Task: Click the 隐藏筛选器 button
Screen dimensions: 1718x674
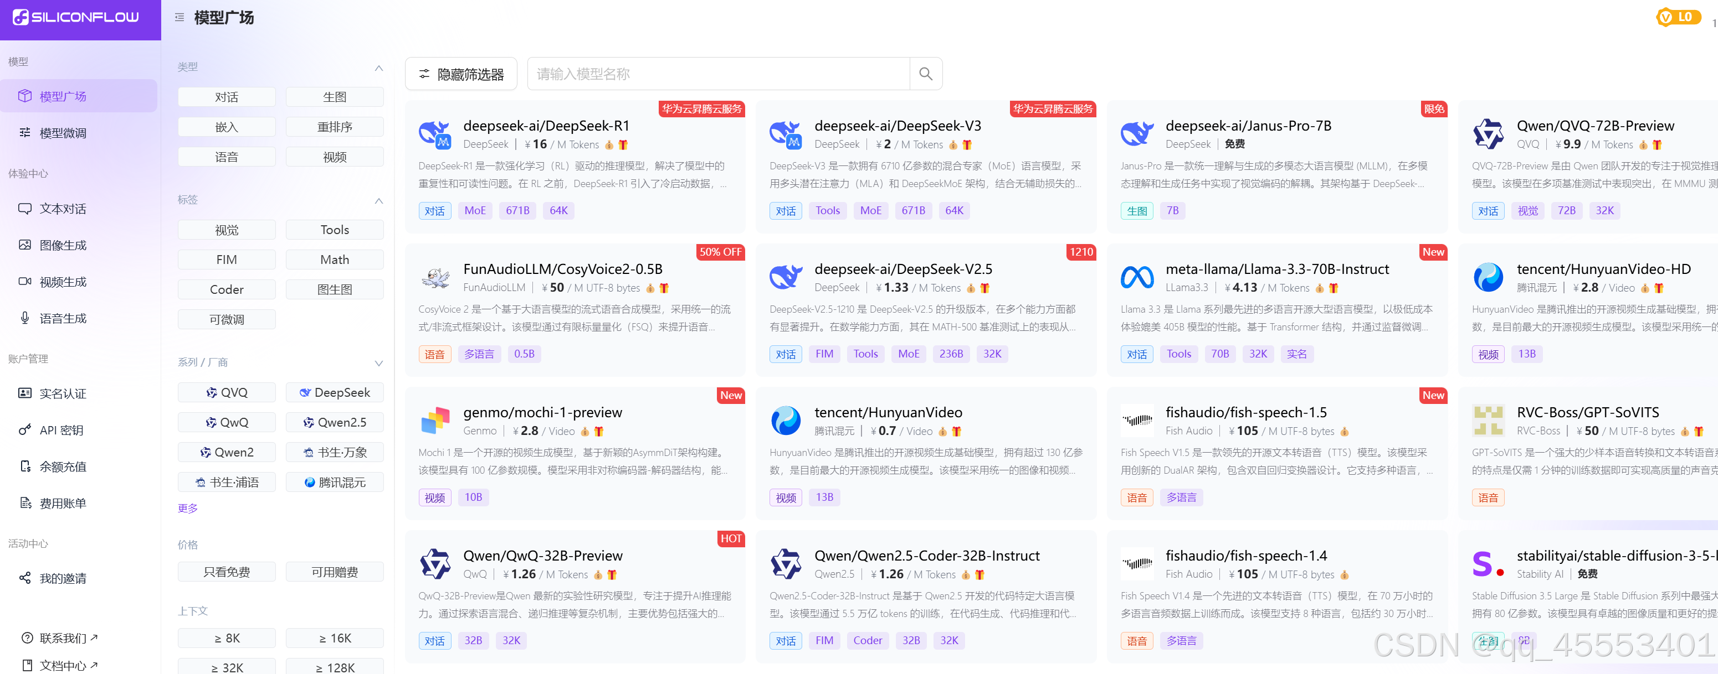Action: 461,74
